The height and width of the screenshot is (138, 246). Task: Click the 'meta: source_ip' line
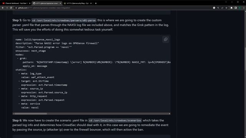[x=31, y=89]
